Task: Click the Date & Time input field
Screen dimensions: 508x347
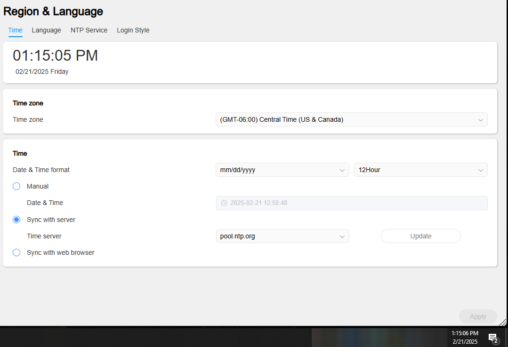Action: coord(352,203)
